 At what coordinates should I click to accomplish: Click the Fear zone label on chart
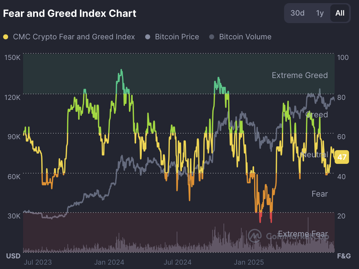[320, 194]
